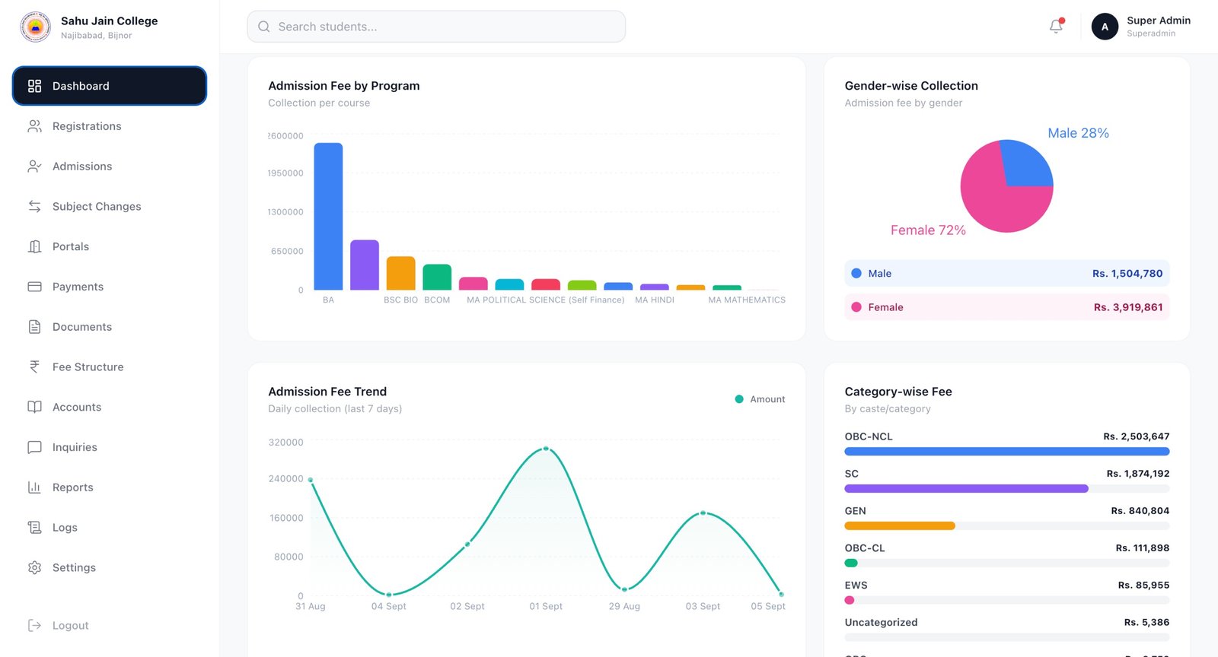This screenshot has width=1218, height=657.
Task: Click the 02 Sept trend data point
Action: tap(467, 544)
